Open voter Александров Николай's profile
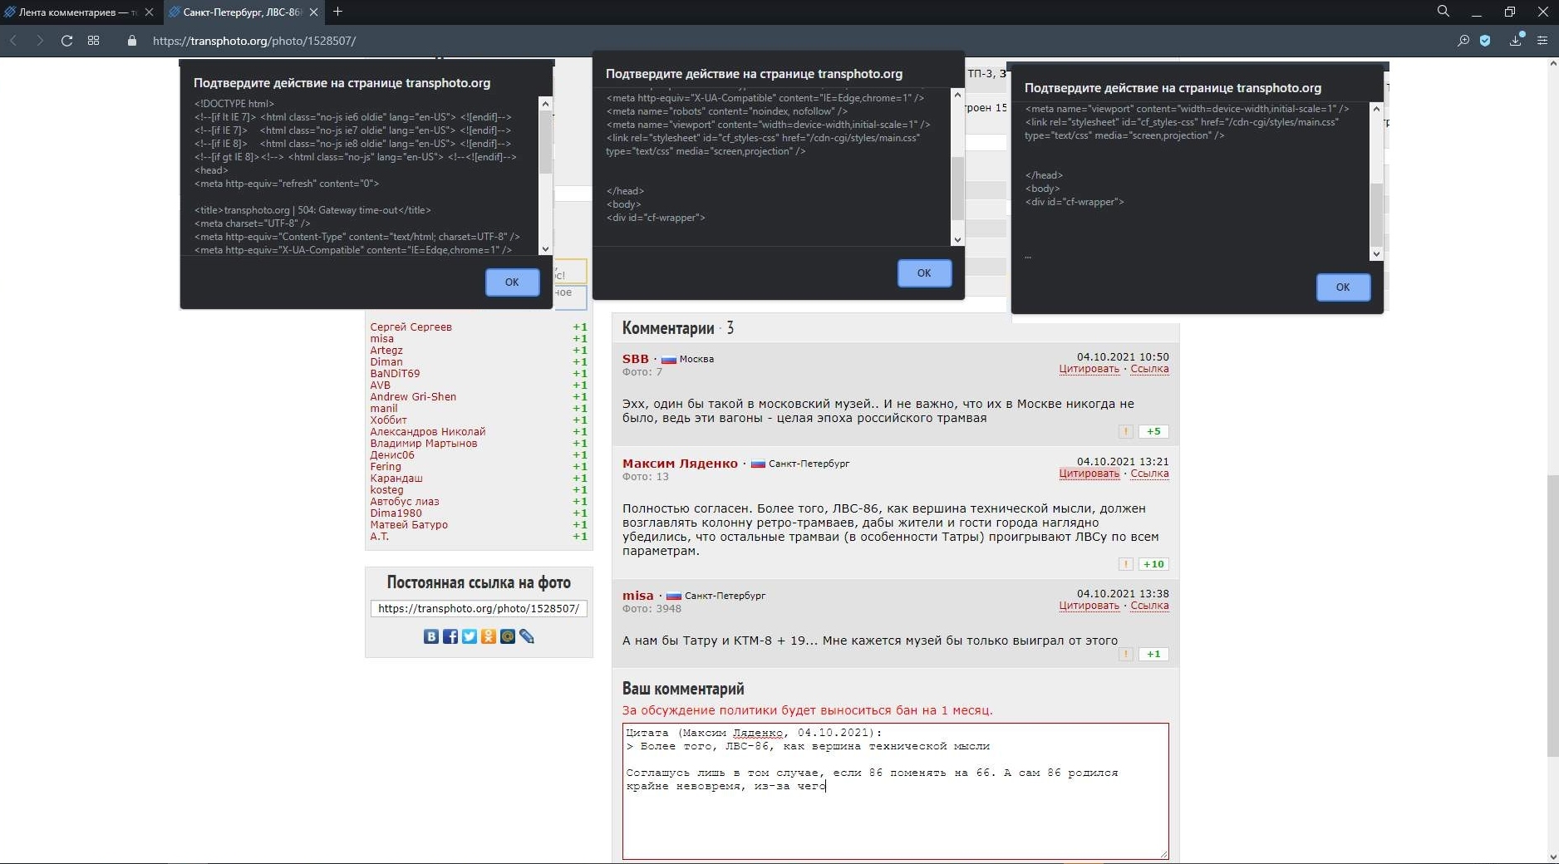The width and height of the screenshot is (1559, 864). (x=427, y=432)
